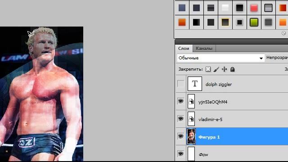This screenshot has height=162, width=288.
Task: Select the Фигура 1 layer name
Action: point(209,137)
